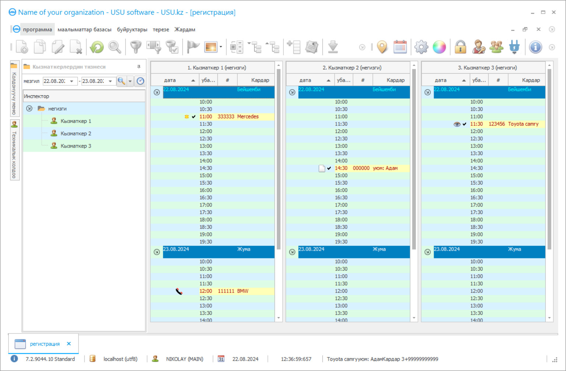This screenshot has width=566, height=371.
Task: Open the start date dropdown
Action: (x=71, y=81)
